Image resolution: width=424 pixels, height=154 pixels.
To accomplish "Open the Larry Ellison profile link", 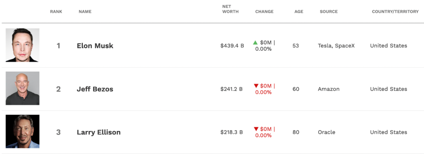I will 99,133.
